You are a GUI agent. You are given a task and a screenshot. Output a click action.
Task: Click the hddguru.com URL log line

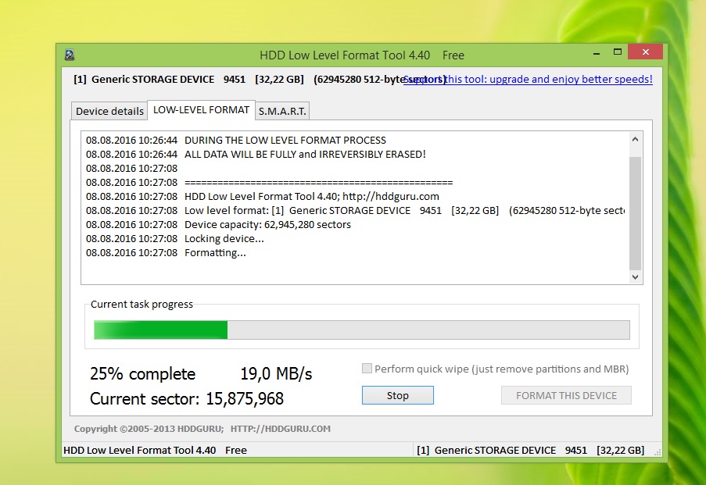(x=263, y=196)
